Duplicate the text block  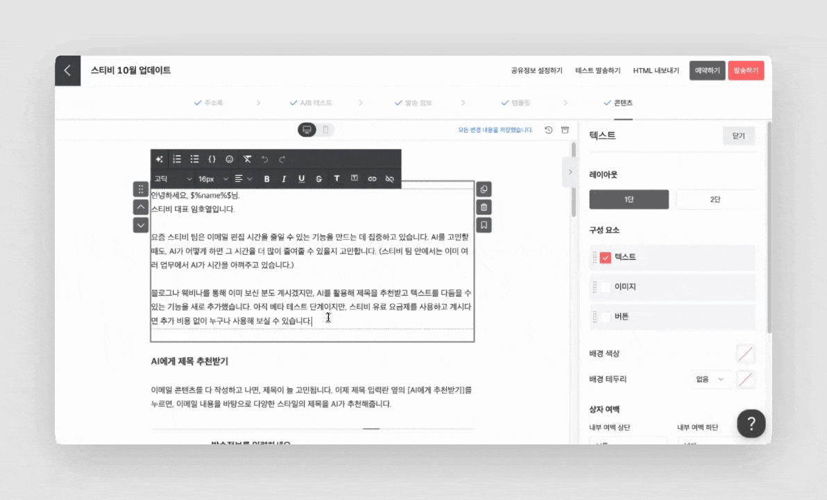coord(484,189)
